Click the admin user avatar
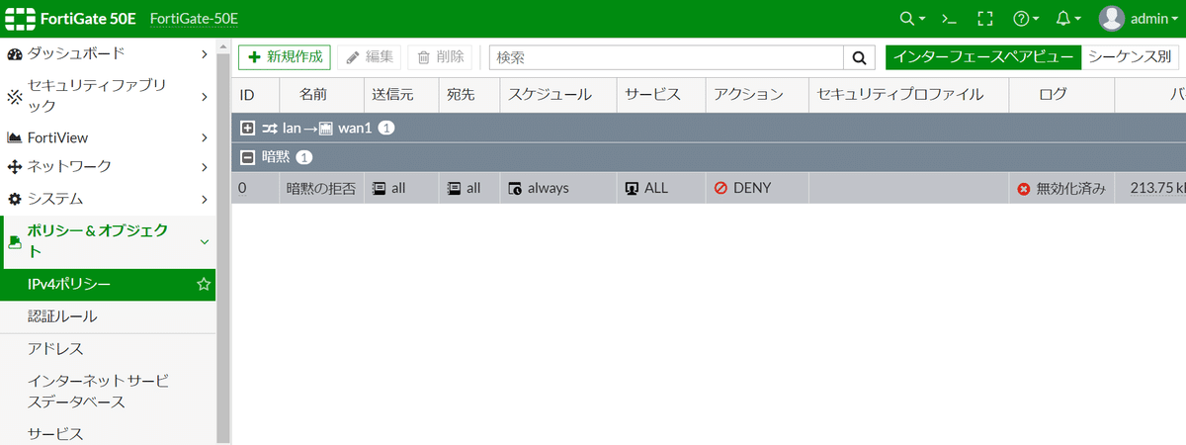This screenshot has height=445, width=1186. tap(1112, 18)
